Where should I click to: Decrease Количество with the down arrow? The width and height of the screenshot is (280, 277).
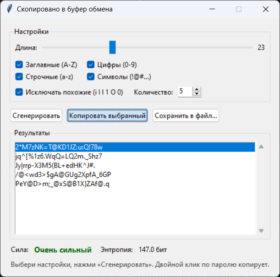(197, 94)
